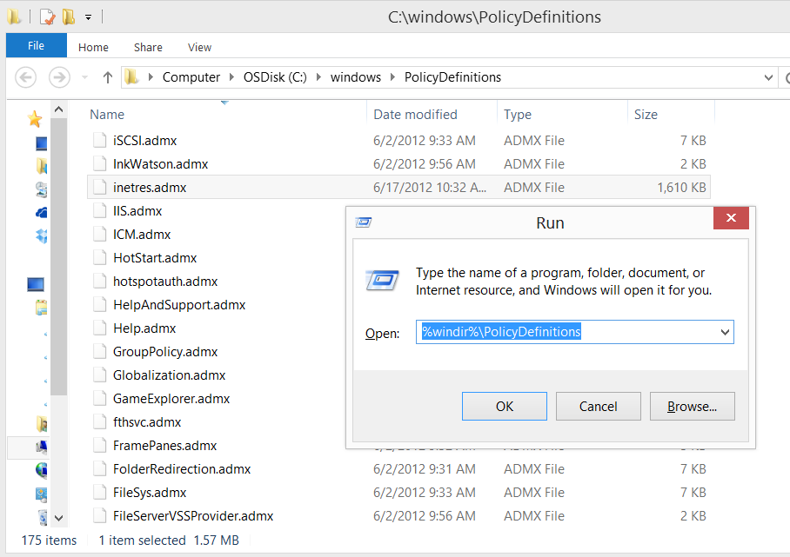Expand the arrow before Computer in breadcrumb

coord(151,77)
